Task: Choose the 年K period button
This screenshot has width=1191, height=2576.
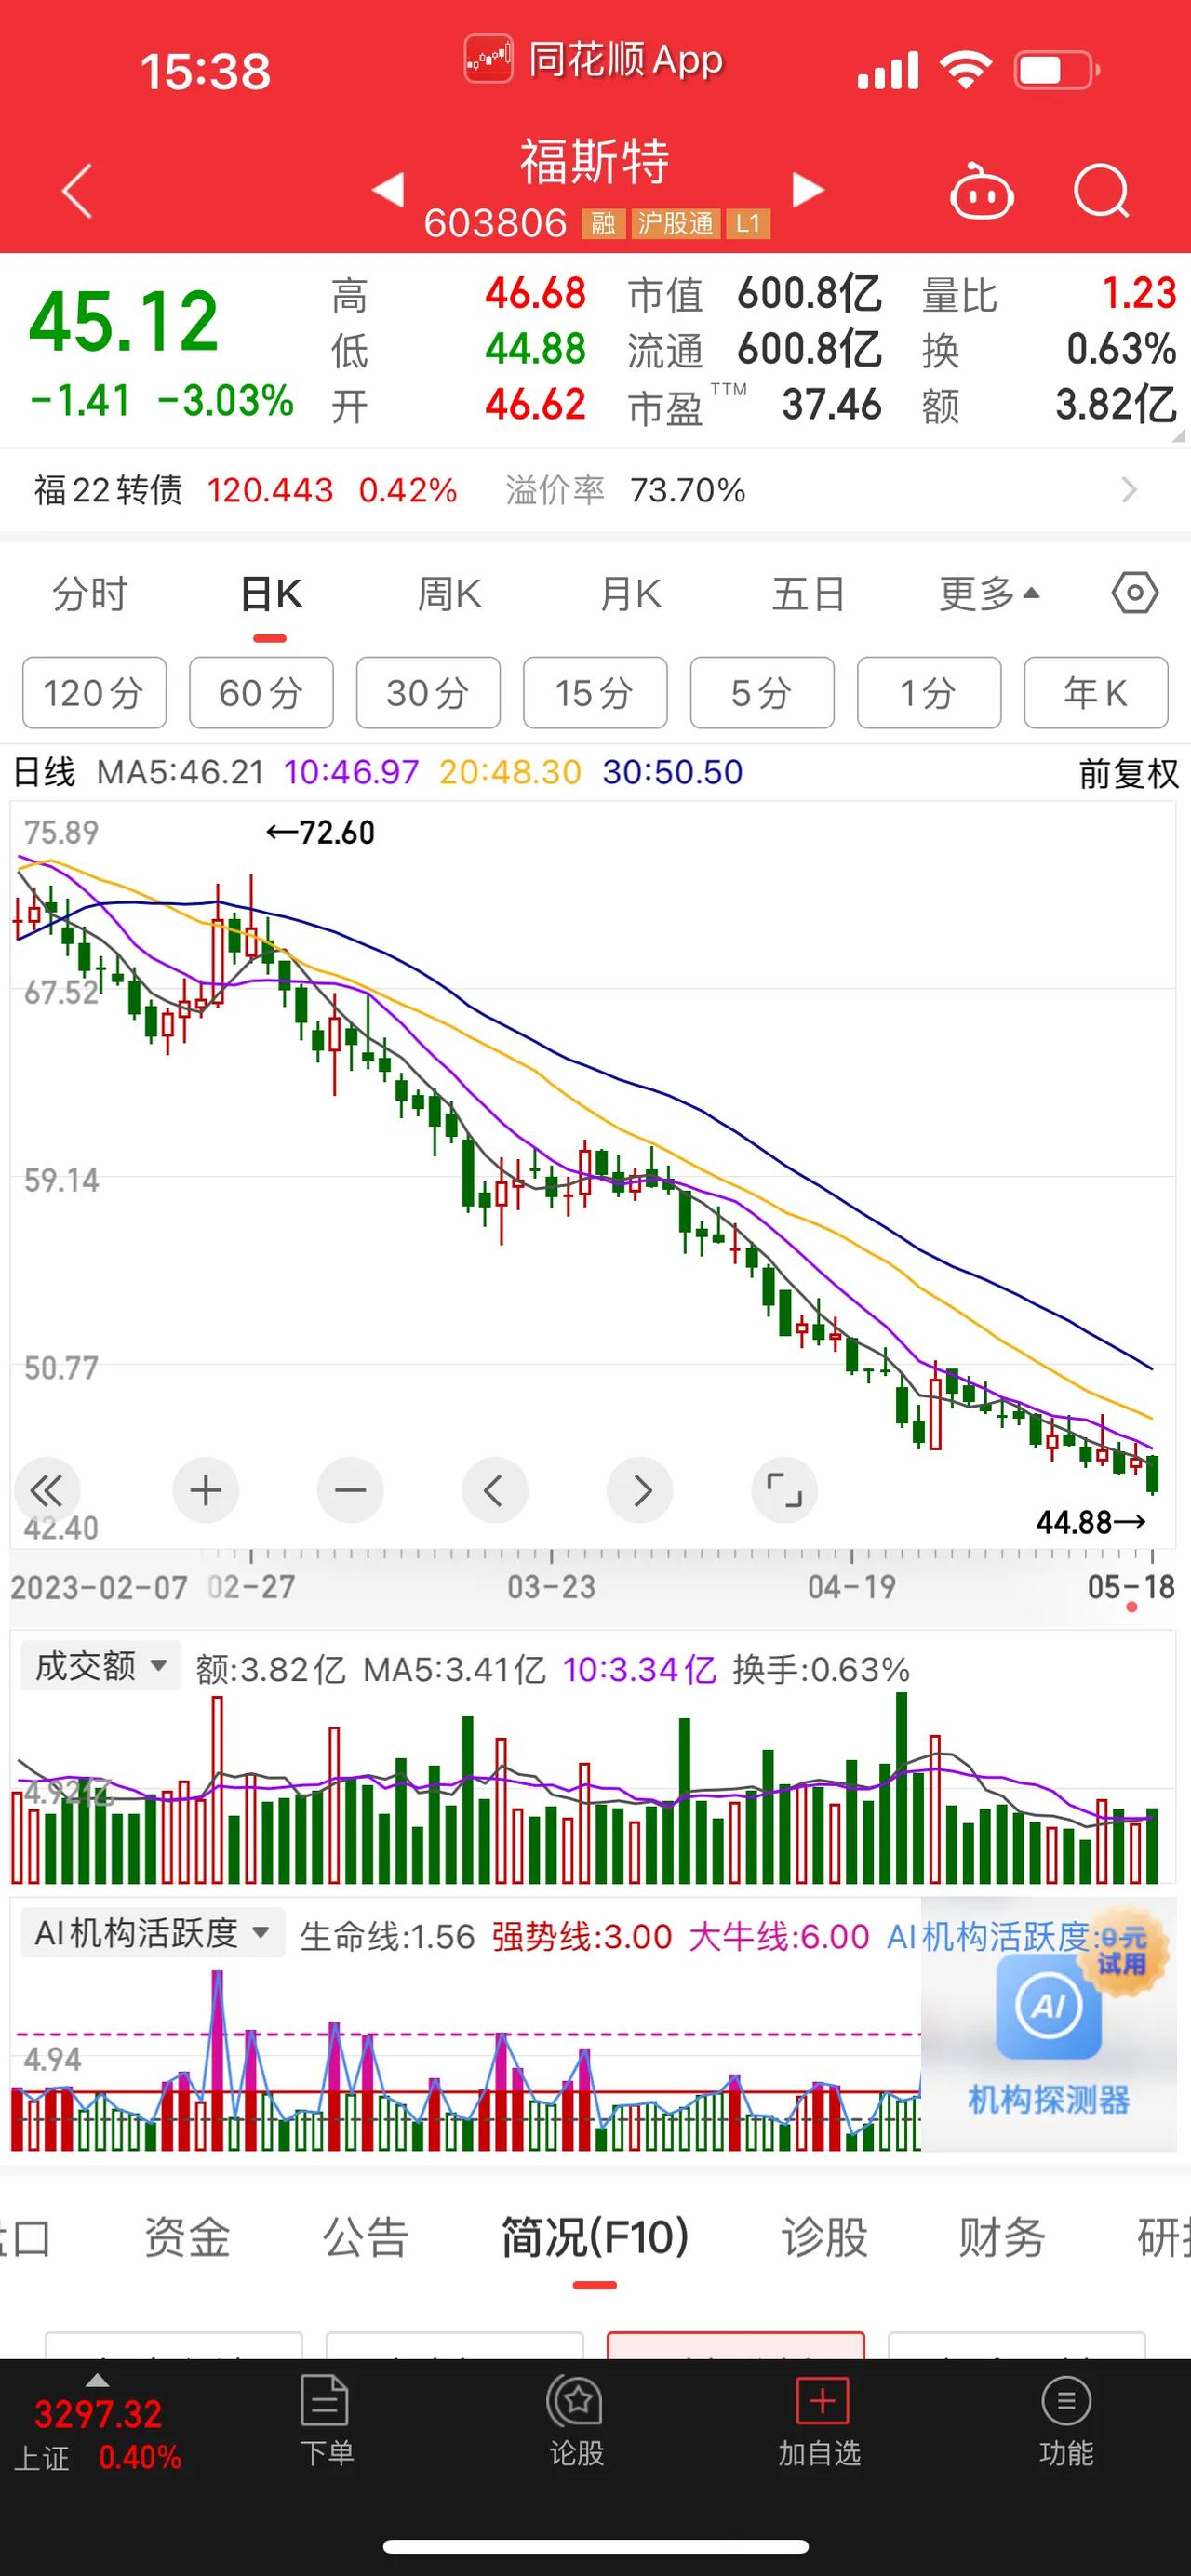Action: tap(1096, 692)
